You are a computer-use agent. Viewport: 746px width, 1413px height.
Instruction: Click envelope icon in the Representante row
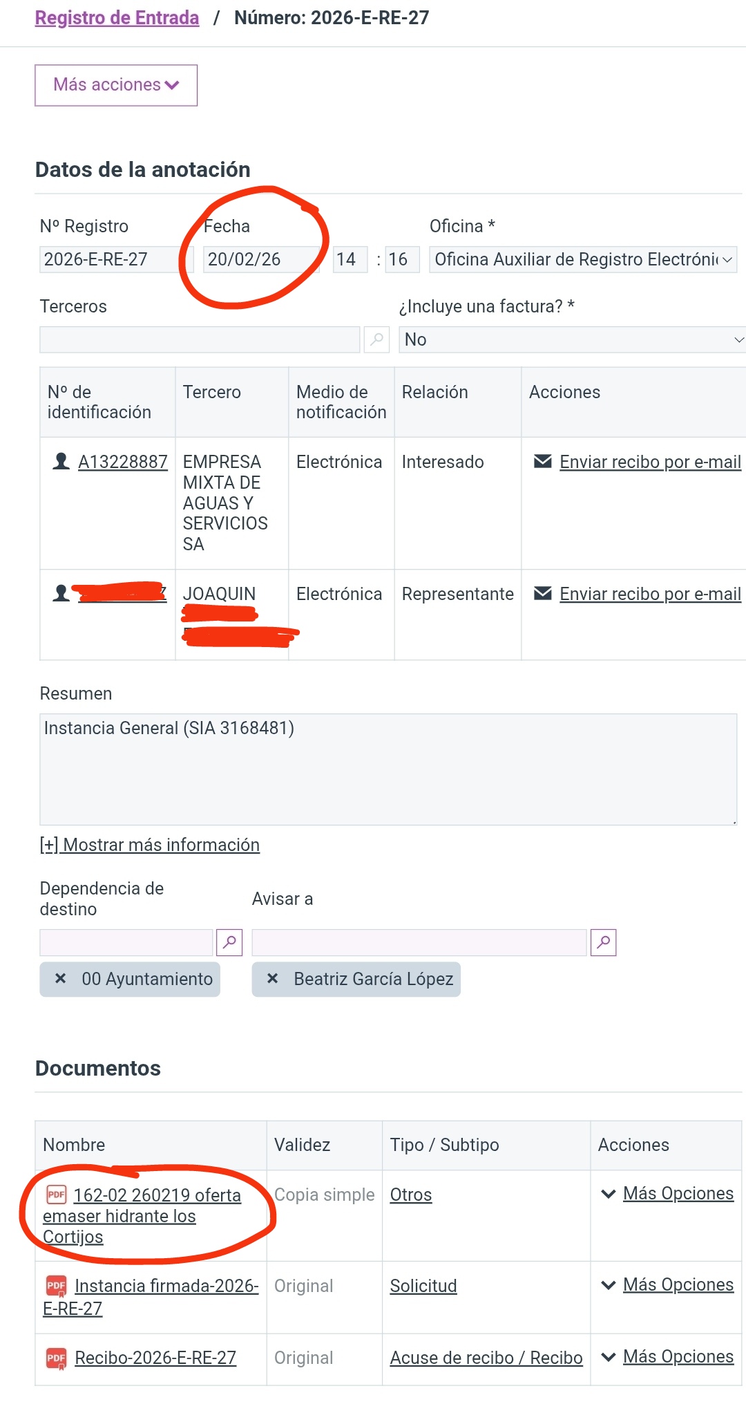[543, 594]
